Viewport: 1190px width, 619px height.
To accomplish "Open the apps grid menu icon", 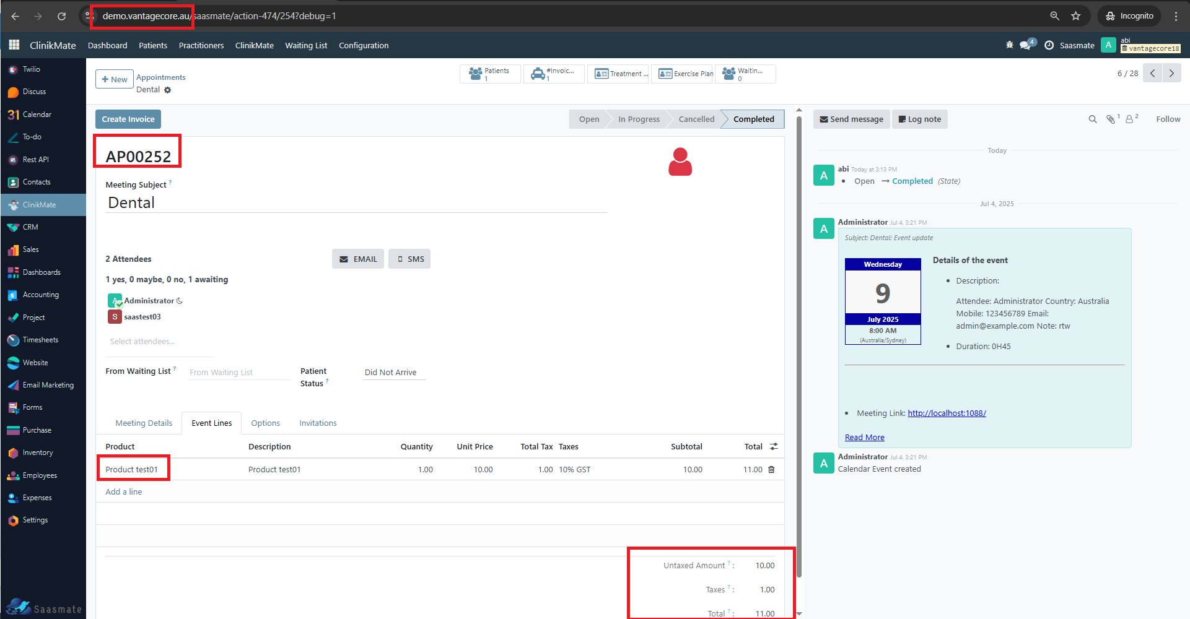I will 14,45.
